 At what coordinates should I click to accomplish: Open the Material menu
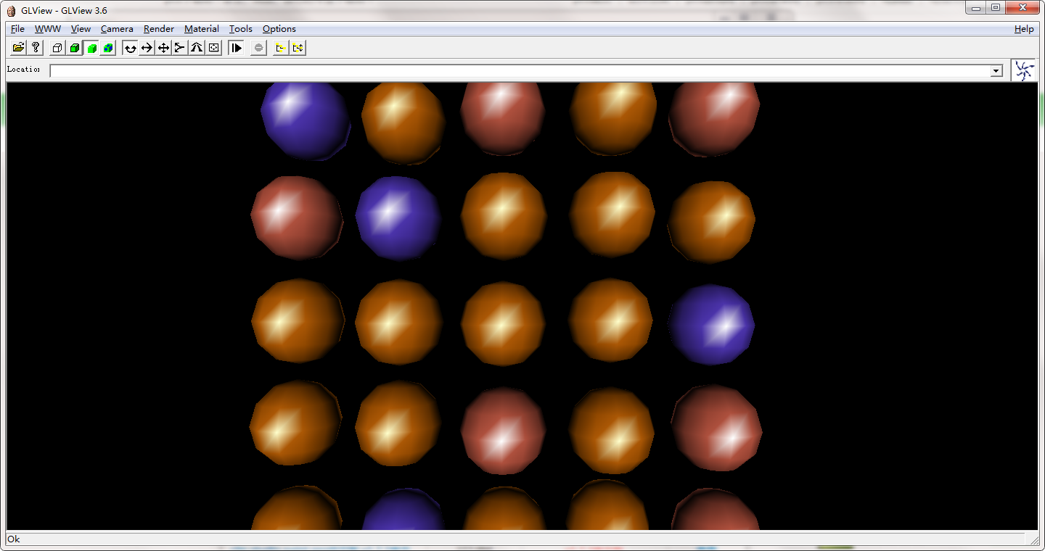(x=201, y=29)
